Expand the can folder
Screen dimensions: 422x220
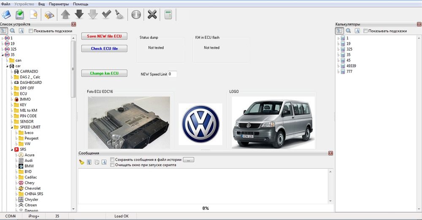(x=7, y=61)
